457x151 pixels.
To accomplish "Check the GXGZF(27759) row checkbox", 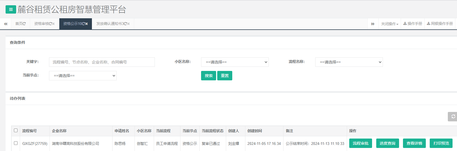I will click(16, 143).
